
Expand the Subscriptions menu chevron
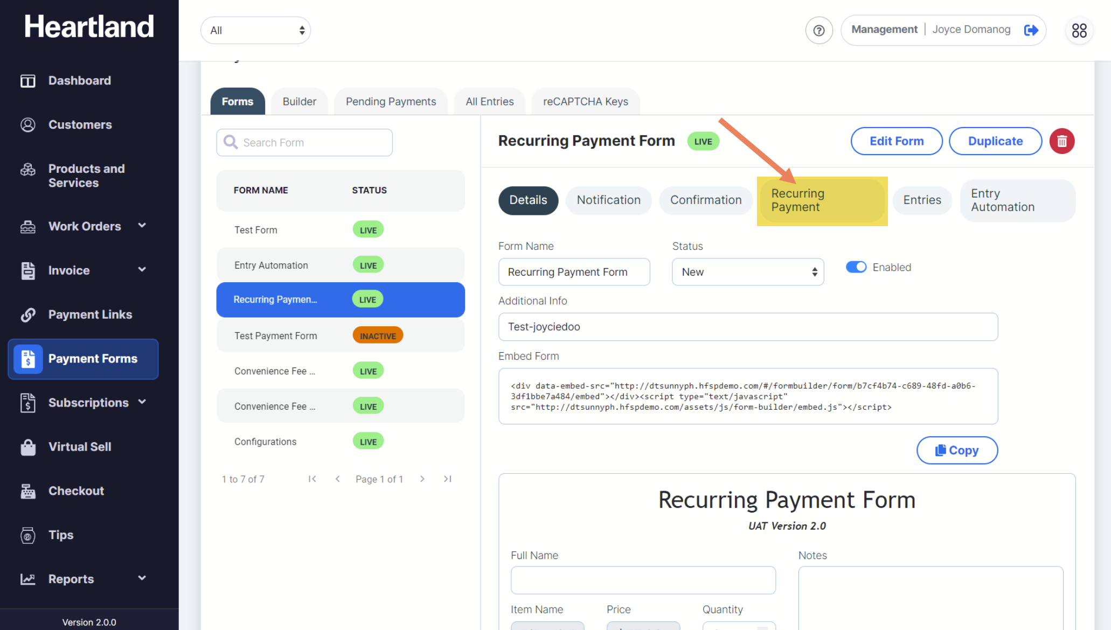(x=142, y=402)
